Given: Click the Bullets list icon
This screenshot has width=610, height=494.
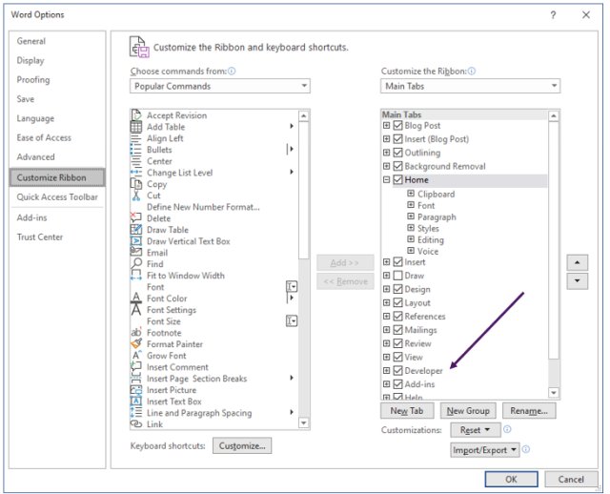Looking at the screenshot, I should click(x=136, y=150).
